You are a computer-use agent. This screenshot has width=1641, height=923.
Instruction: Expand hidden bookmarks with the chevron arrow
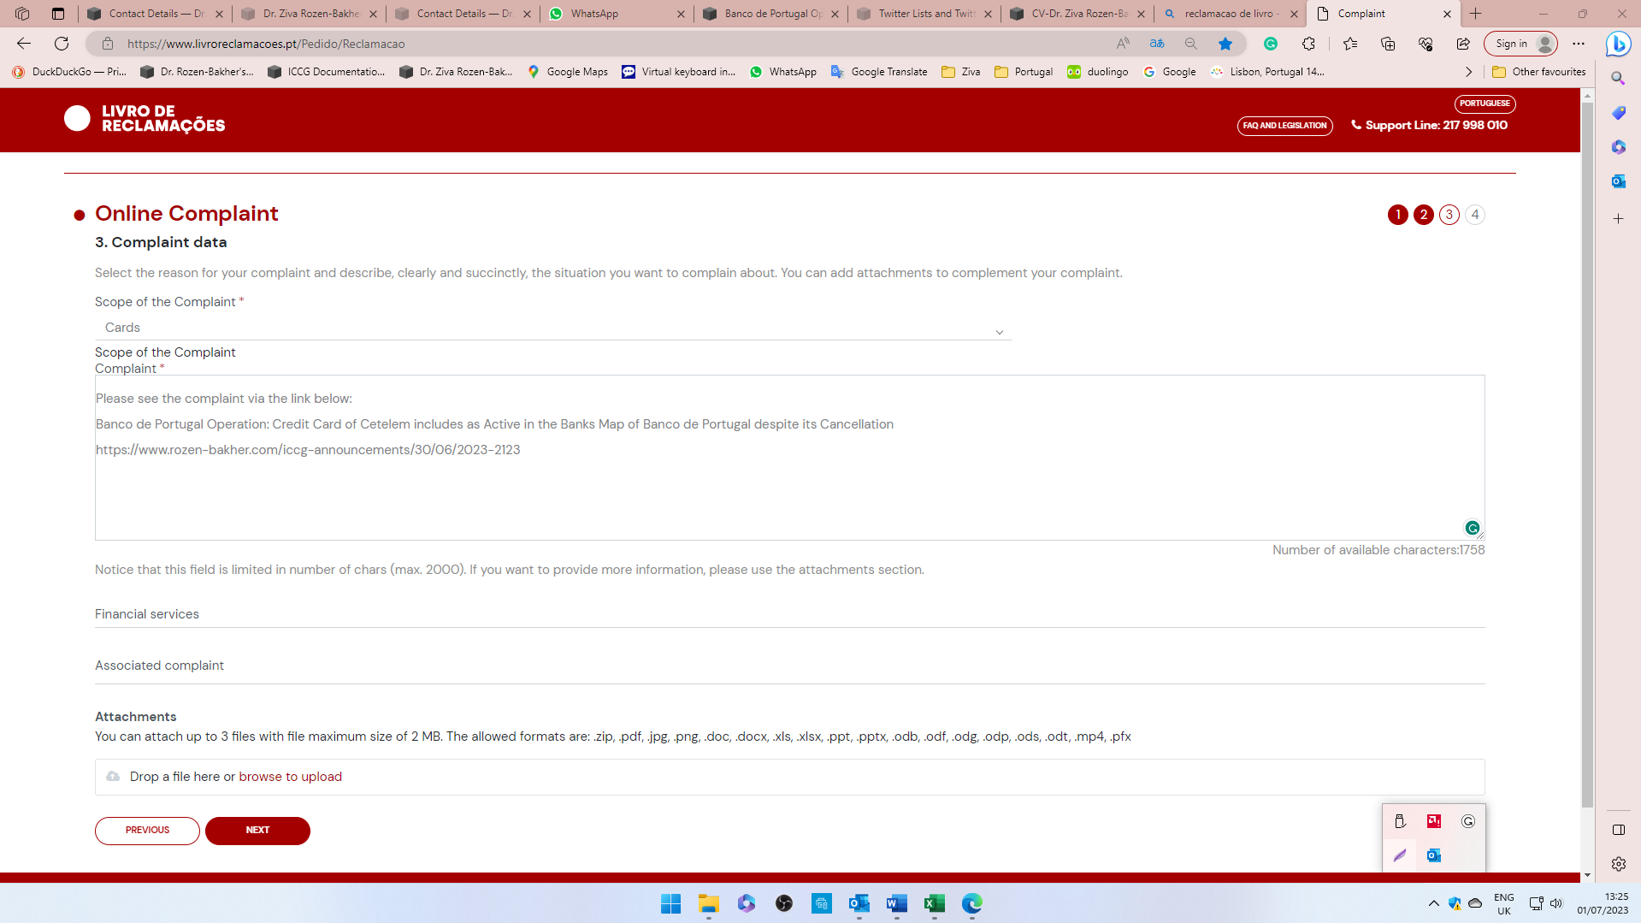[1468, 72]
